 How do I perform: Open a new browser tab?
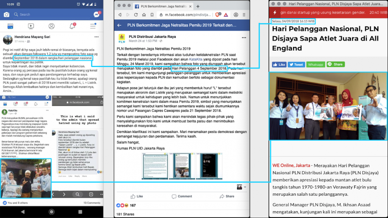click(x=198, y=6)
